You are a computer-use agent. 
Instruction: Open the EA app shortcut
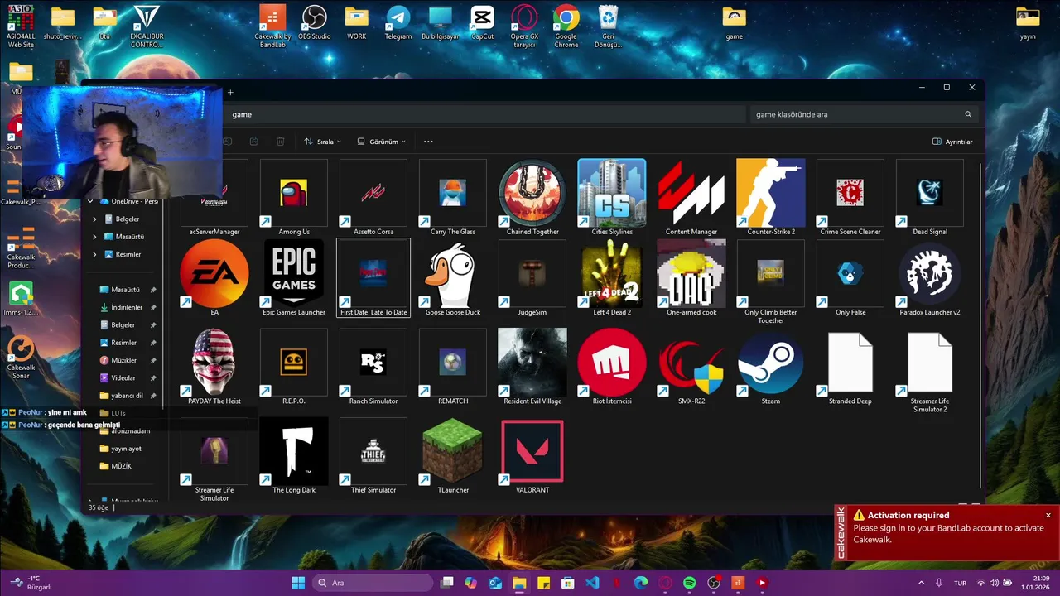click(x=214, y=274)
